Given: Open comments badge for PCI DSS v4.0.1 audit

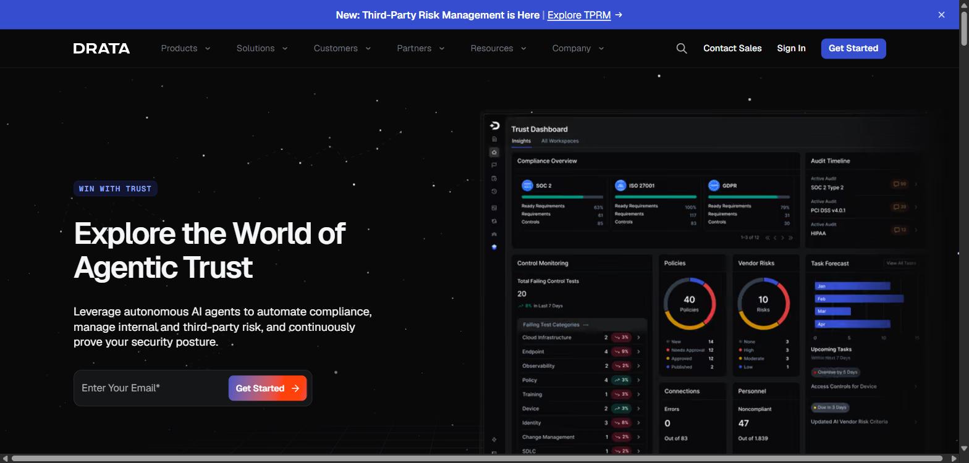Looking at the screenshot, I should tap(899, 207).
